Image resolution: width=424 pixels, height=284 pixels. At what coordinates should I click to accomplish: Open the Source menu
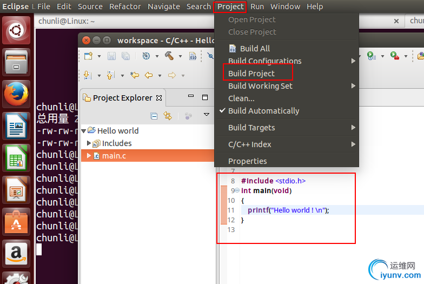[x=90, y=6]
